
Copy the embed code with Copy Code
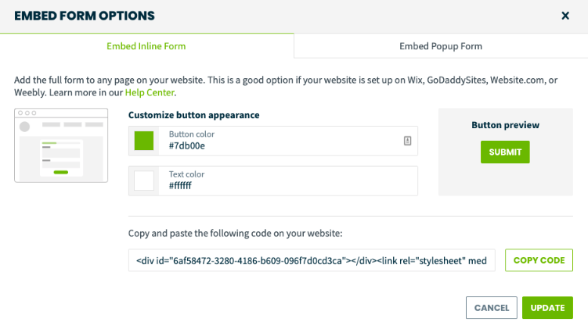(x=539, y=260)
